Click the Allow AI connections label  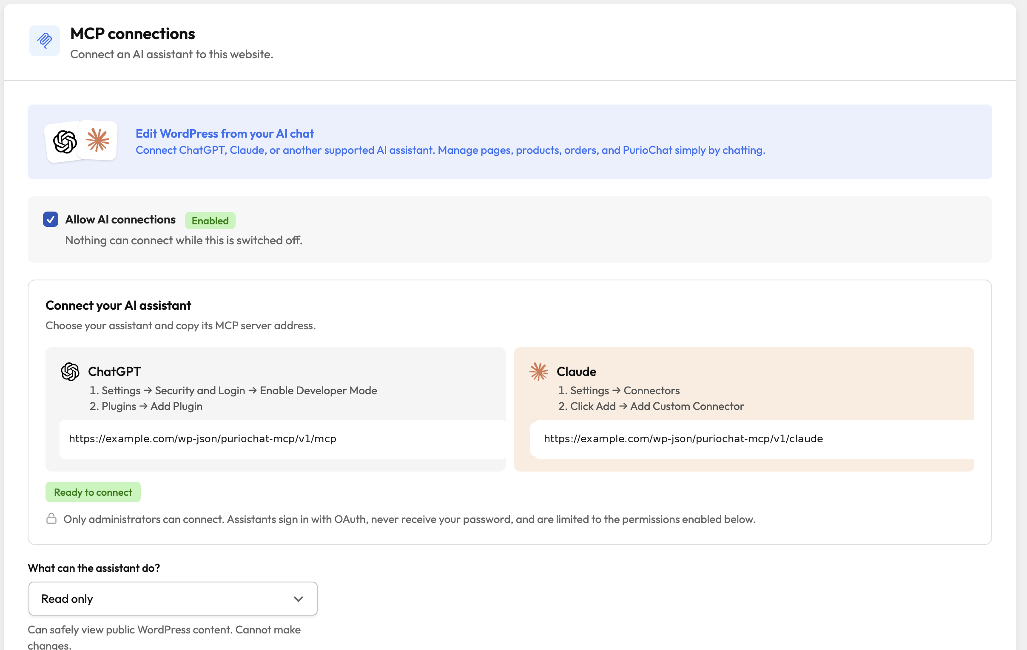point(120,219)
